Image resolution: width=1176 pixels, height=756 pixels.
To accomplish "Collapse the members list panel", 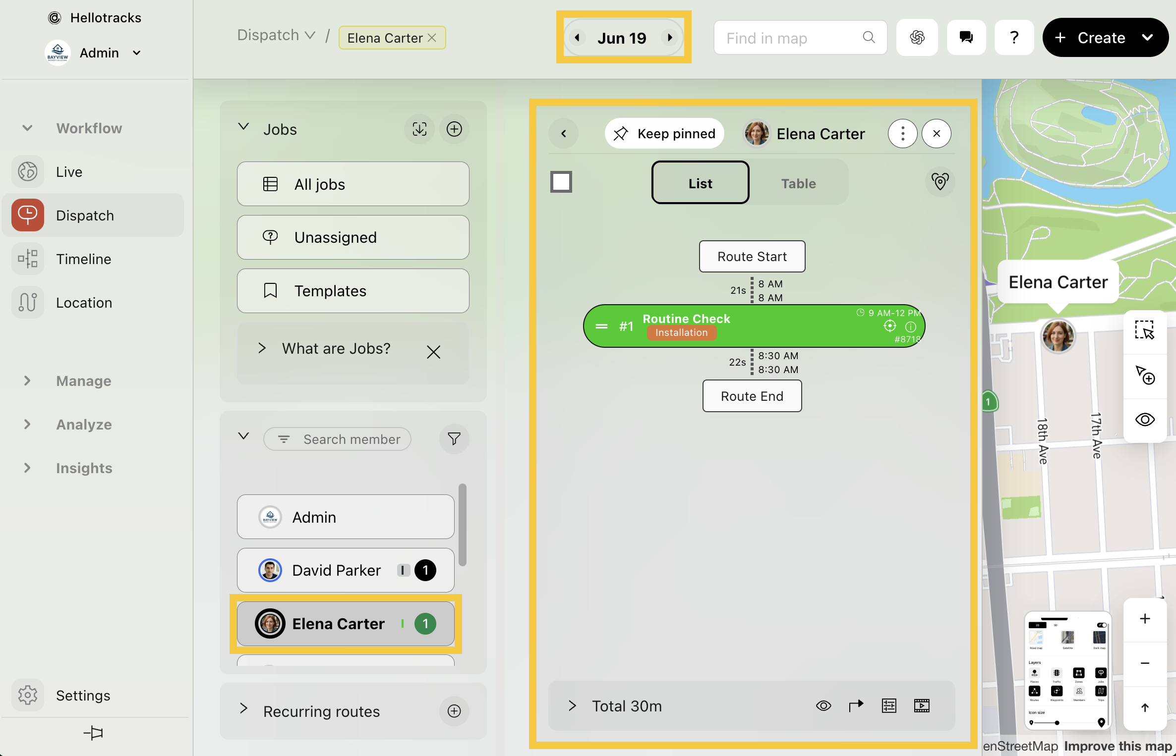I will coord(243,436).
